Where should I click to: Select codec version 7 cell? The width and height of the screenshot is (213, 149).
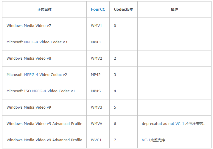(x=123, y=140)
